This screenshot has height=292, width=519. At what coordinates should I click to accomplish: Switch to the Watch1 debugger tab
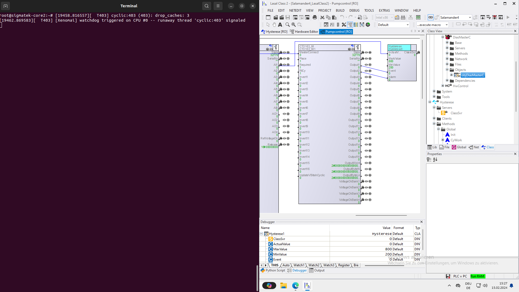click(299, 265)
